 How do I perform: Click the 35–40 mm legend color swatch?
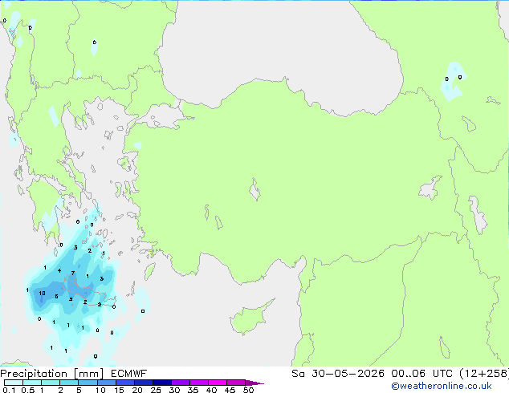(x=198, y=383)
